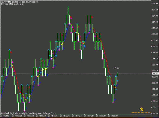Click time axis label 27 Jul 14:12
159x118 pixels.
point(77,116)
